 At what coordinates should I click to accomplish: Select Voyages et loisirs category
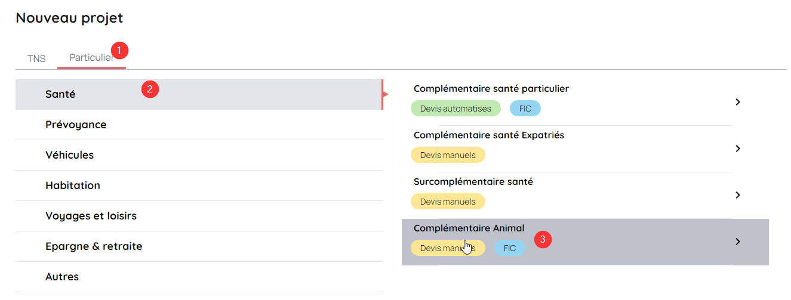pyautogui.click(x=91, y=216)
